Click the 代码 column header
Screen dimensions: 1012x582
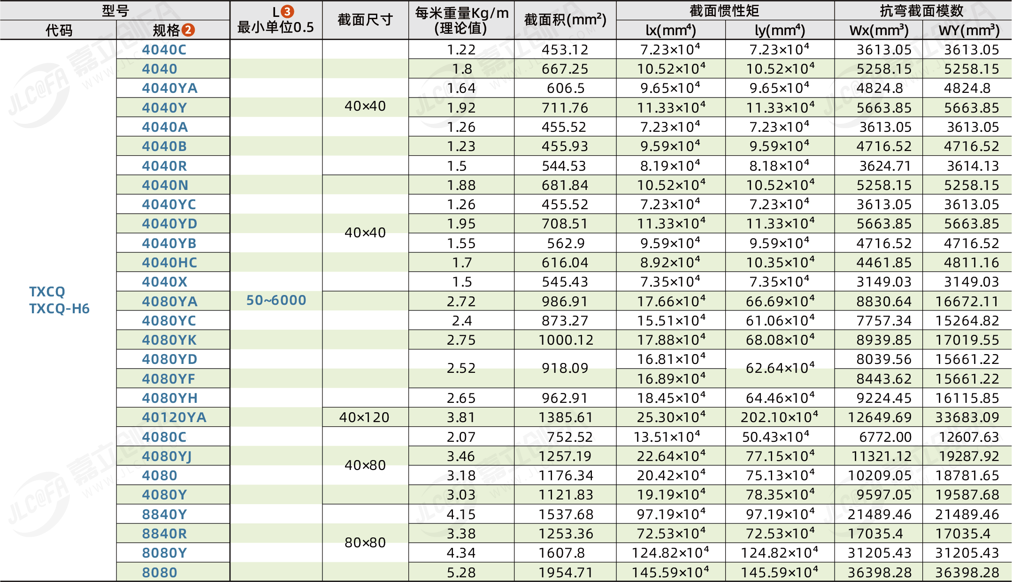[x=59, y=30]
